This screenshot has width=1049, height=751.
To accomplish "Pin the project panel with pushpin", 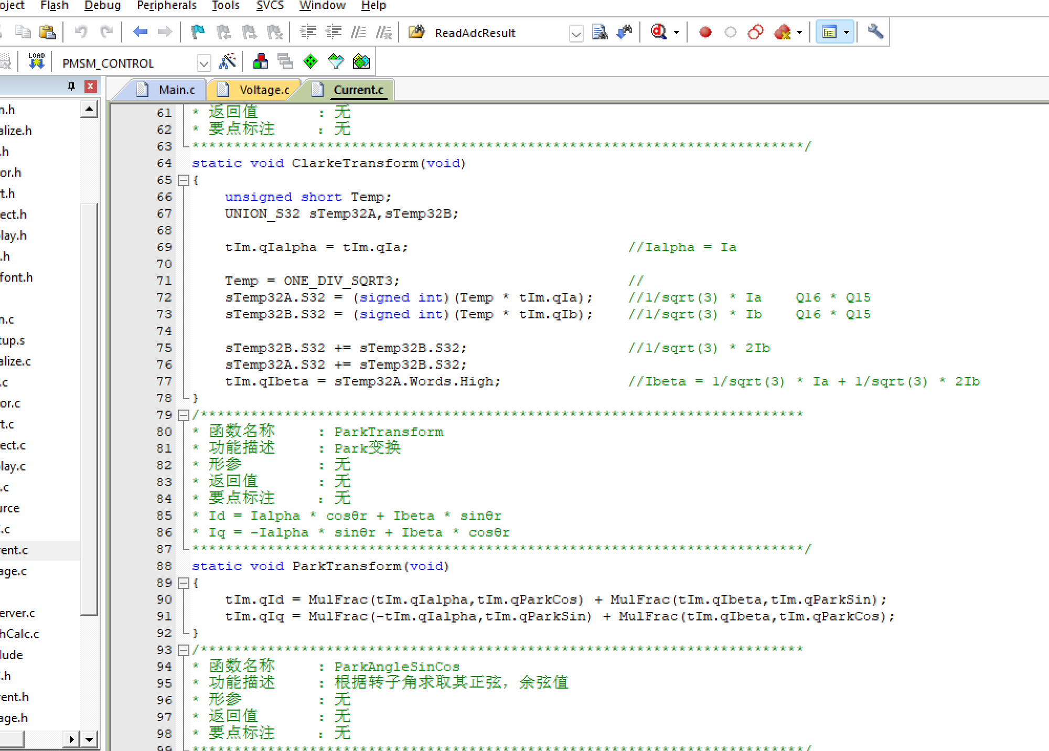I will click(x=71, y=87).
